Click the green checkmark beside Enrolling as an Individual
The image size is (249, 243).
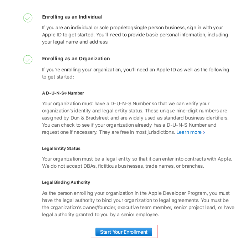pyautogui.click(x=28, y=18)
